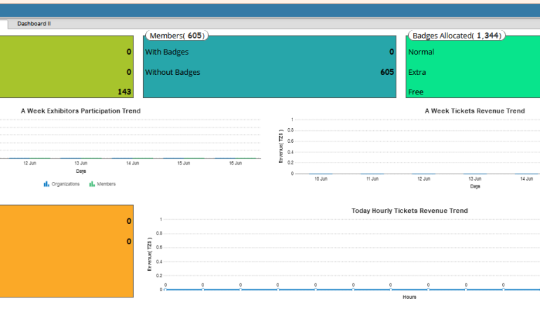Screen dimensions: 540x315
Task: Click A Week Exhibitors Participation Trend title
Action: [x=81, y=111]
